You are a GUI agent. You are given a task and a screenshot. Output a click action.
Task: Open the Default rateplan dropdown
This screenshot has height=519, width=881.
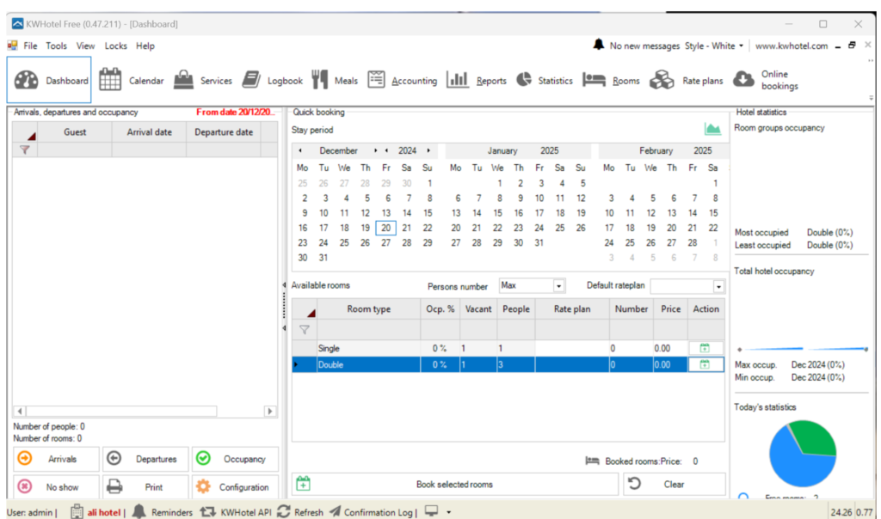pyautogui.click(x=718, y=286)
